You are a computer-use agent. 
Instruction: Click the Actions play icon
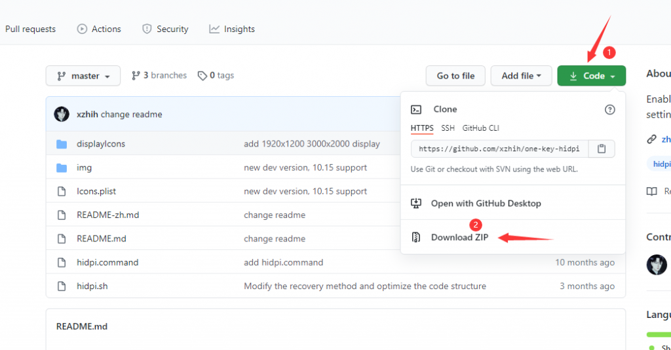point(82,29)
